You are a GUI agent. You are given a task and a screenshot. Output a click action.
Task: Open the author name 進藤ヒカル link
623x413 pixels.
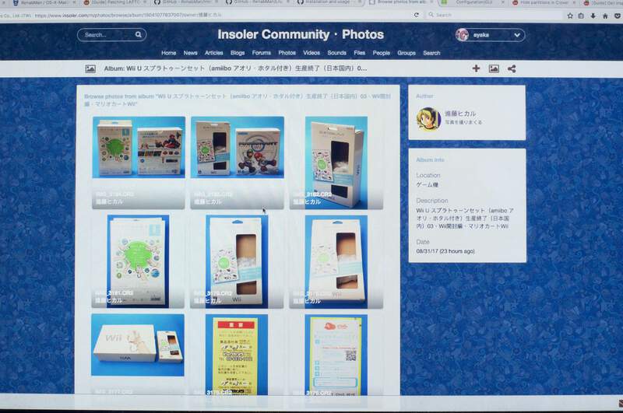[x=460, y=114]
